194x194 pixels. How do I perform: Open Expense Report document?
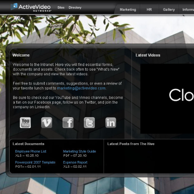click(x=75, y=162)
